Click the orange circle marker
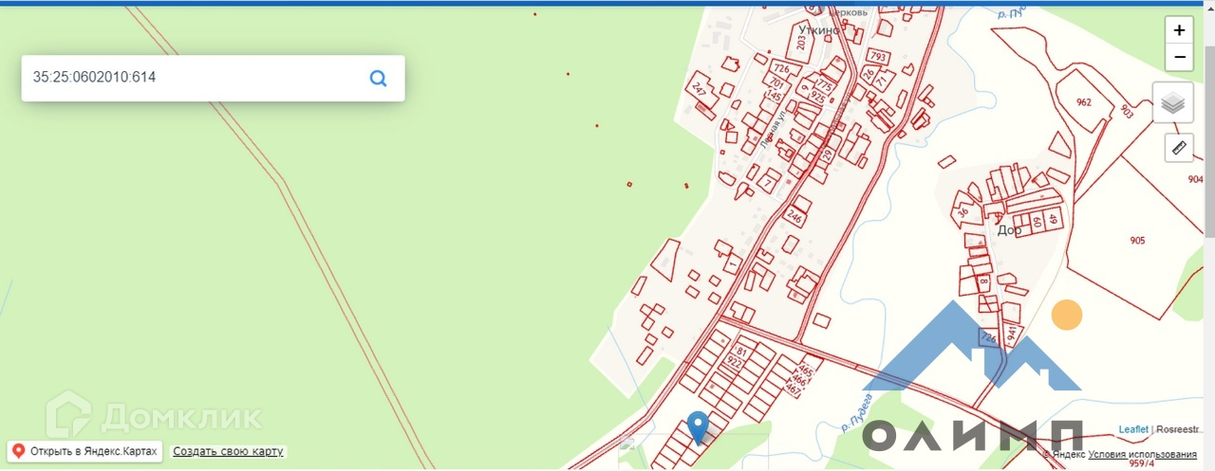 [1067, 315]
